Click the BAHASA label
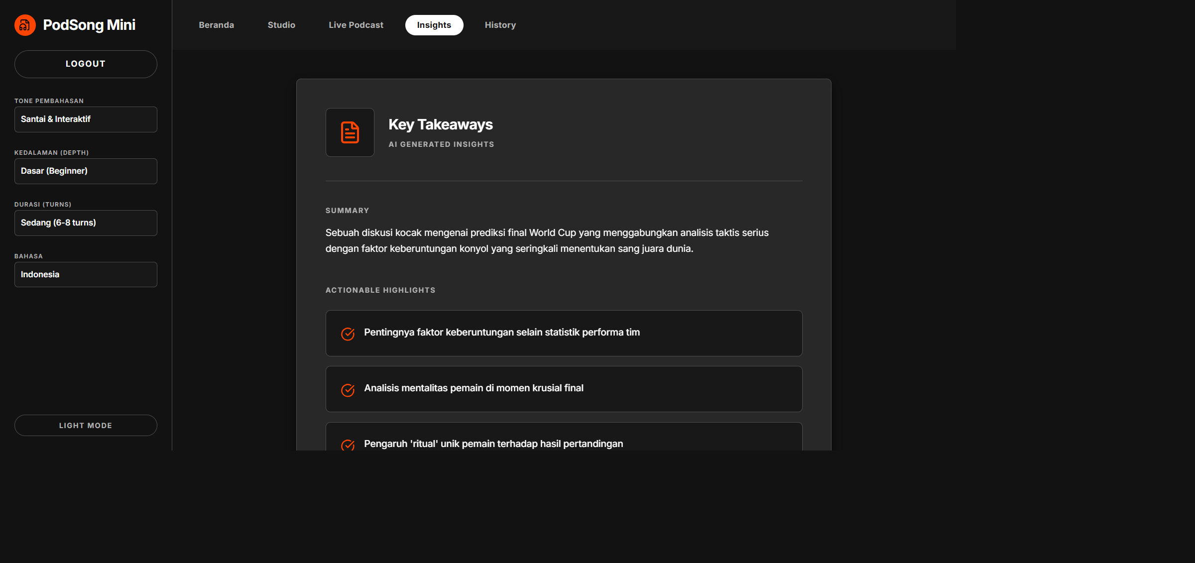Viewport: 1195px width, 563px height. click(28, 256)
